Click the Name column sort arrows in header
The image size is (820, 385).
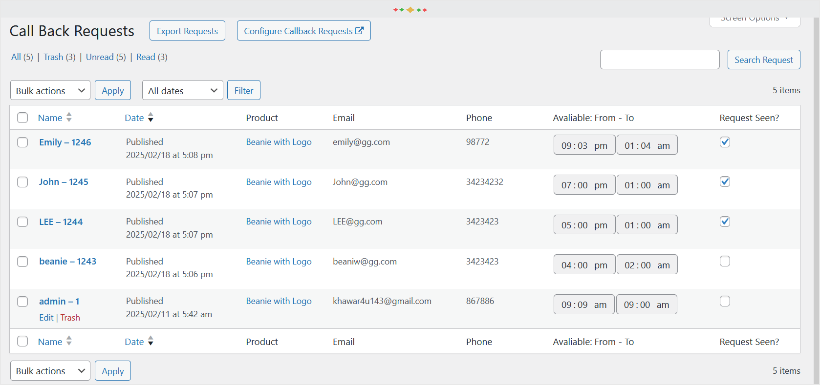point(69,117)
